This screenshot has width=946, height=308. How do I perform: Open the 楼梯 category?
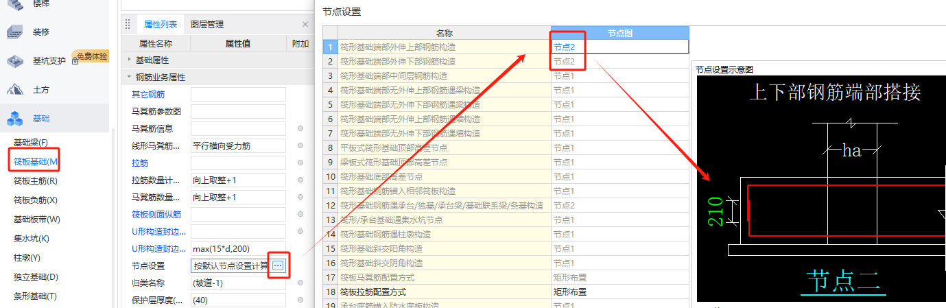pos(40,4)
